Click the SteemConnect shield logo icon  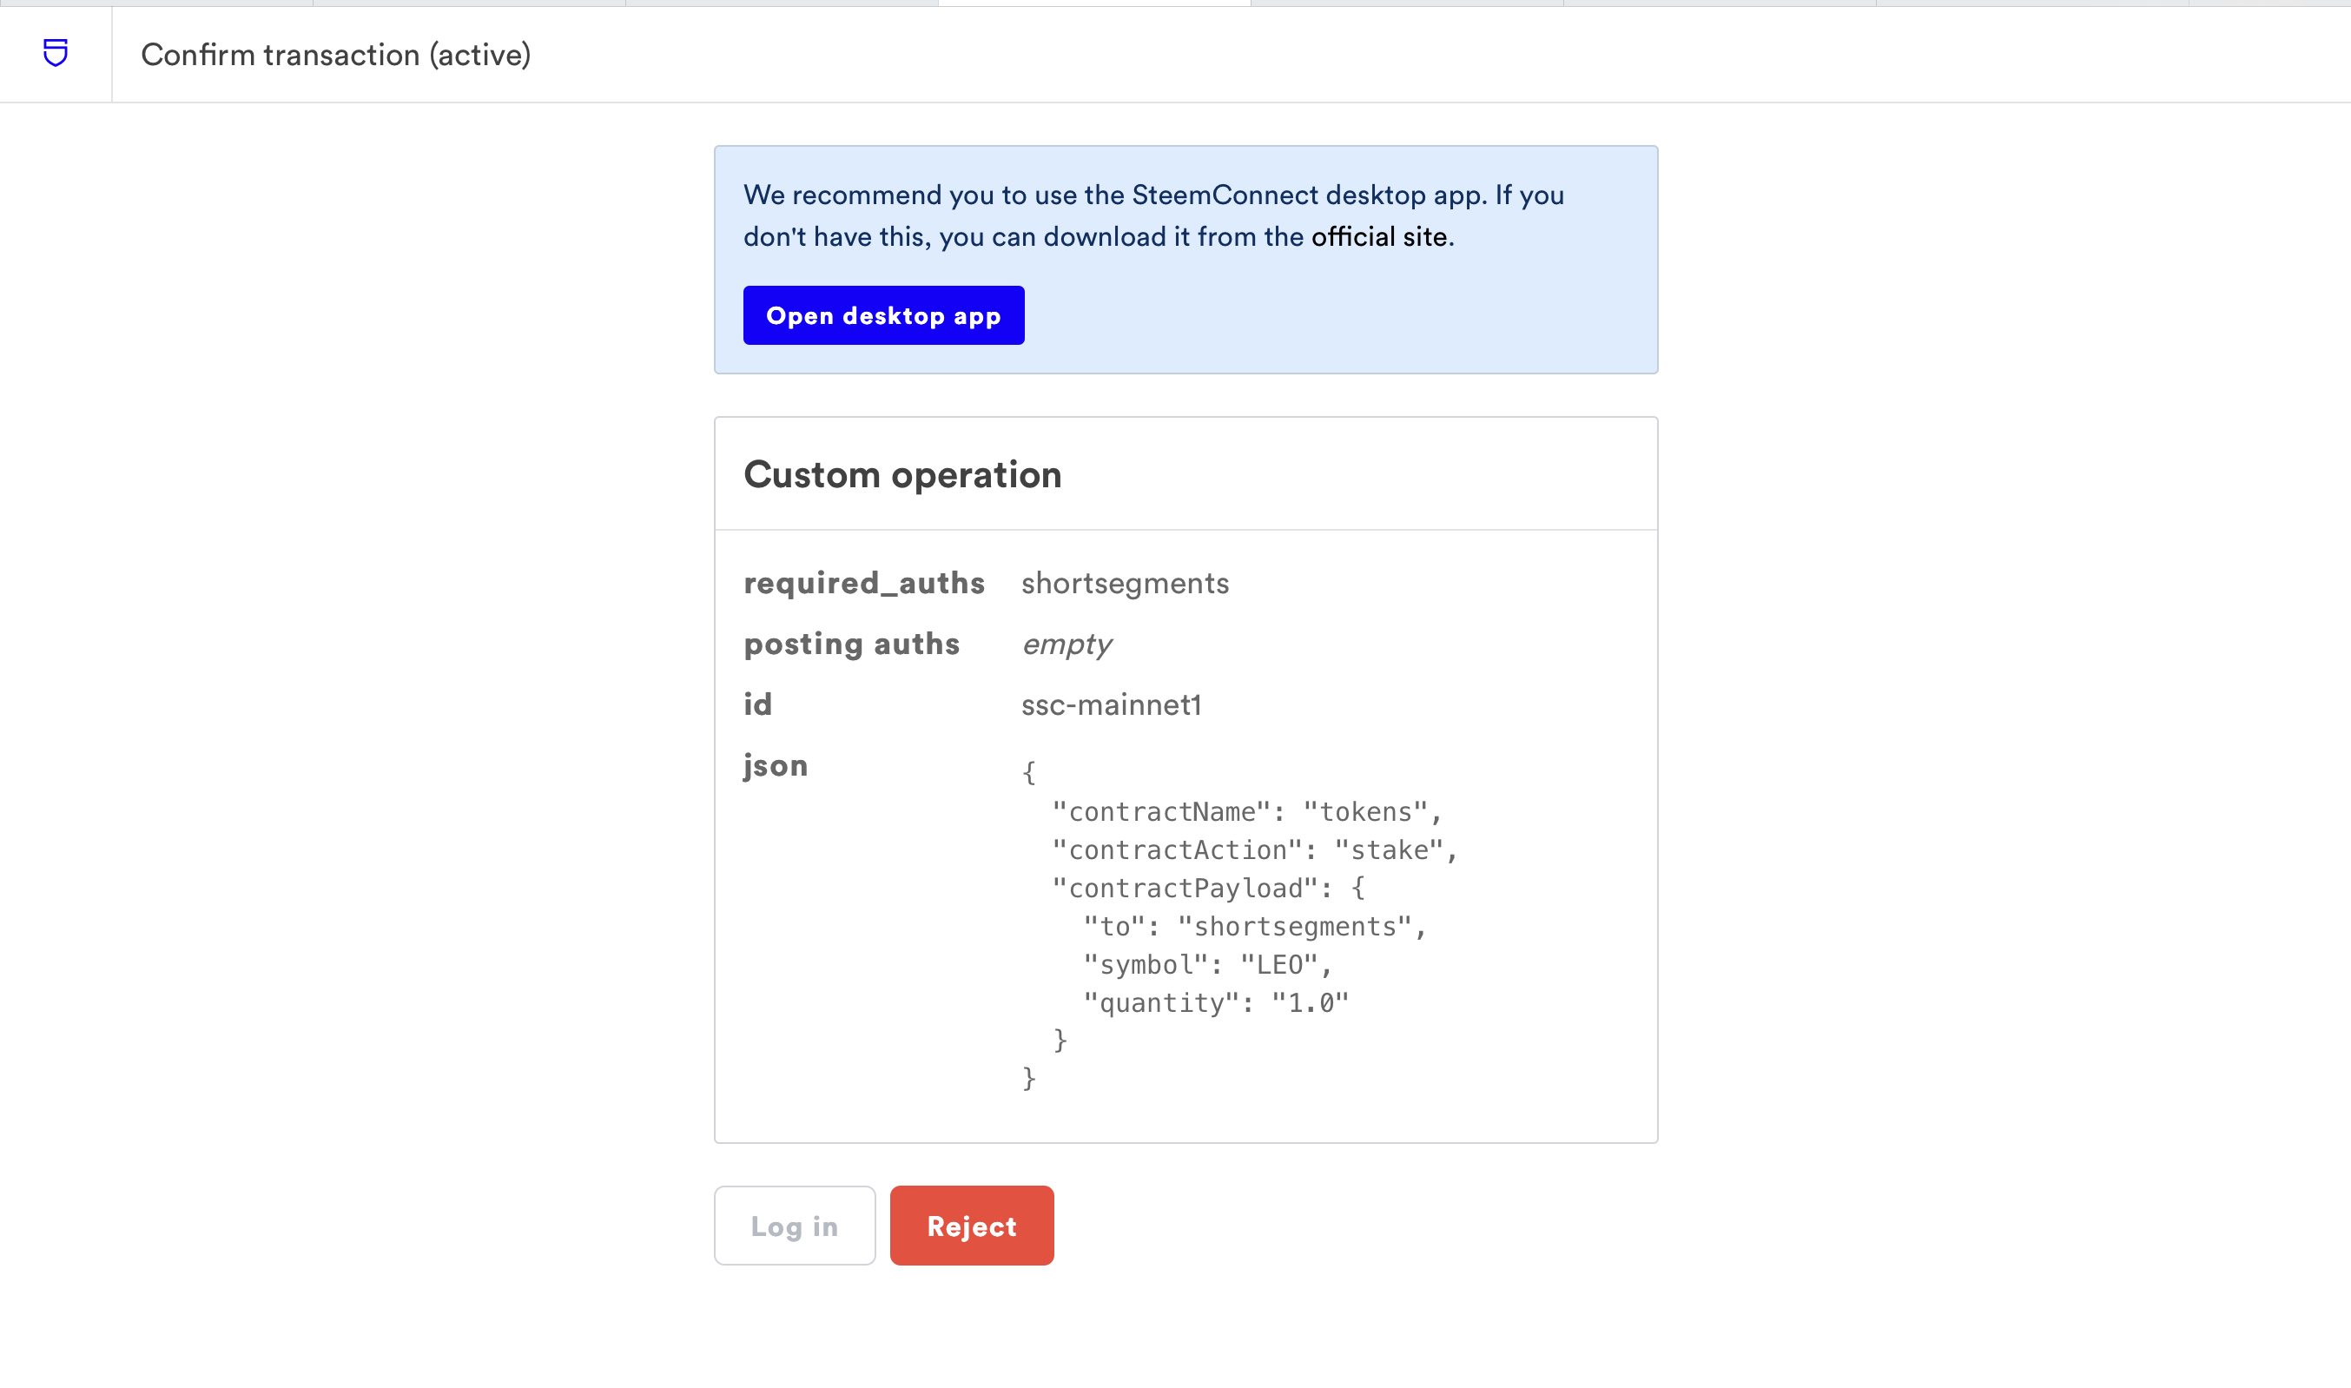[56, 53]
